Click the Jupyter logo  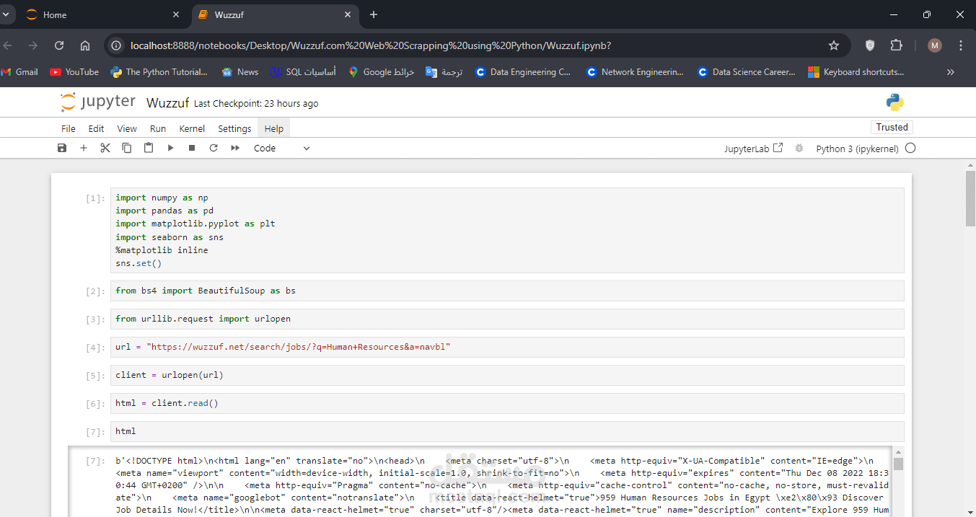tap(98, 102)
